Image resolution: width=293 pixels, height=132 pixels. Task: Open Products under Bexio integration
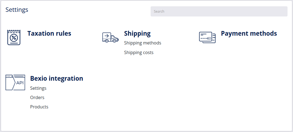pyautogui.click(x=39, y=107)
